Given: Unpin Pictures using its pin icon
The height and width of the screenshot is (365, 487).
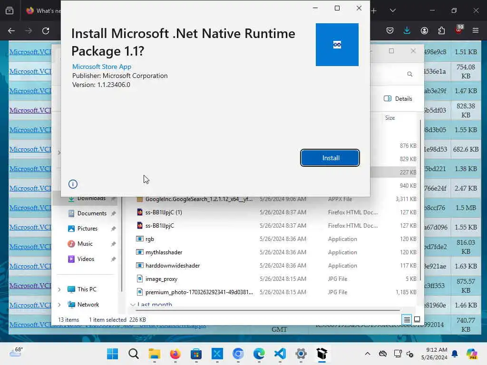Looking at the screenshot, I should coord(113,229).
